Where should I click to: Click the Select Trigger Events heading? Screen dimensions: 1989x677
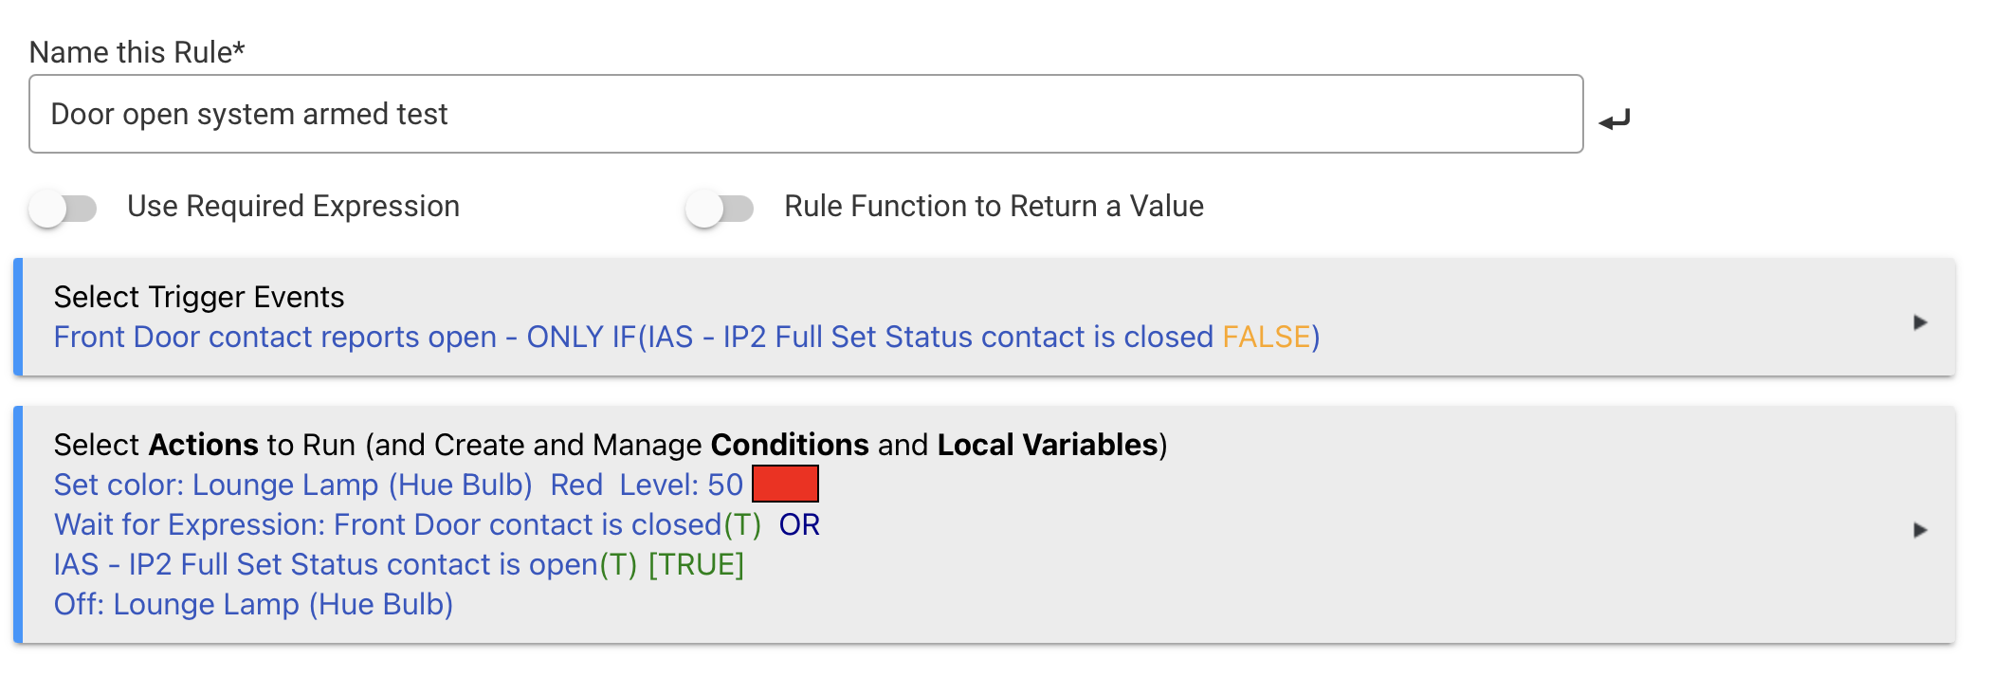[x=199, y=297]
